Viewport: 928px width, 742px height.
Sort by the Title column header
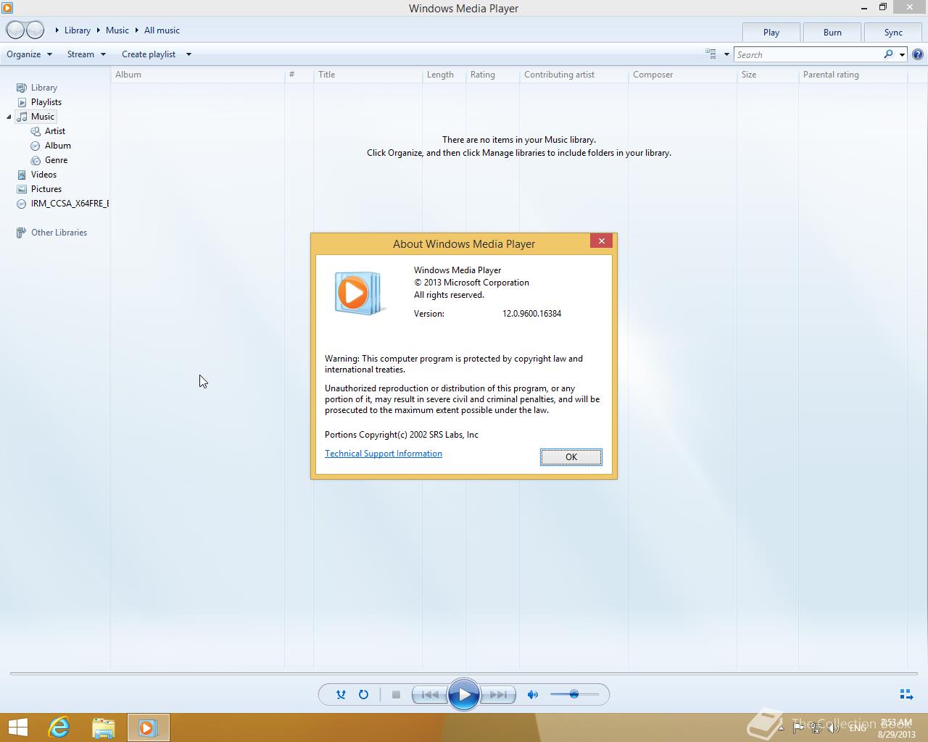pos(368,75)
